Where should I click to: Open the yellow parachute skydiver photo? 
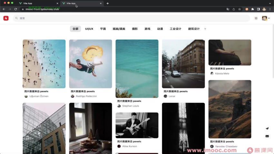tap(91, 64)
